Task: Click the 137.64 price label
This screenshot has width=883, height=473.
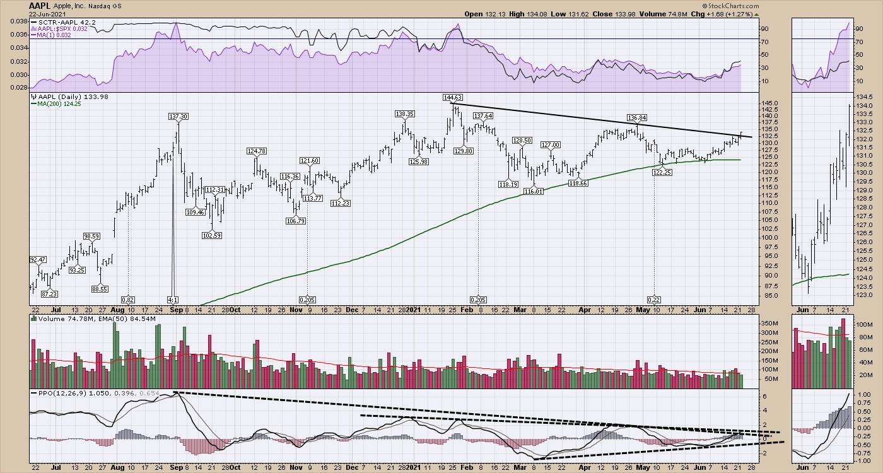Action: coord(482,115)
